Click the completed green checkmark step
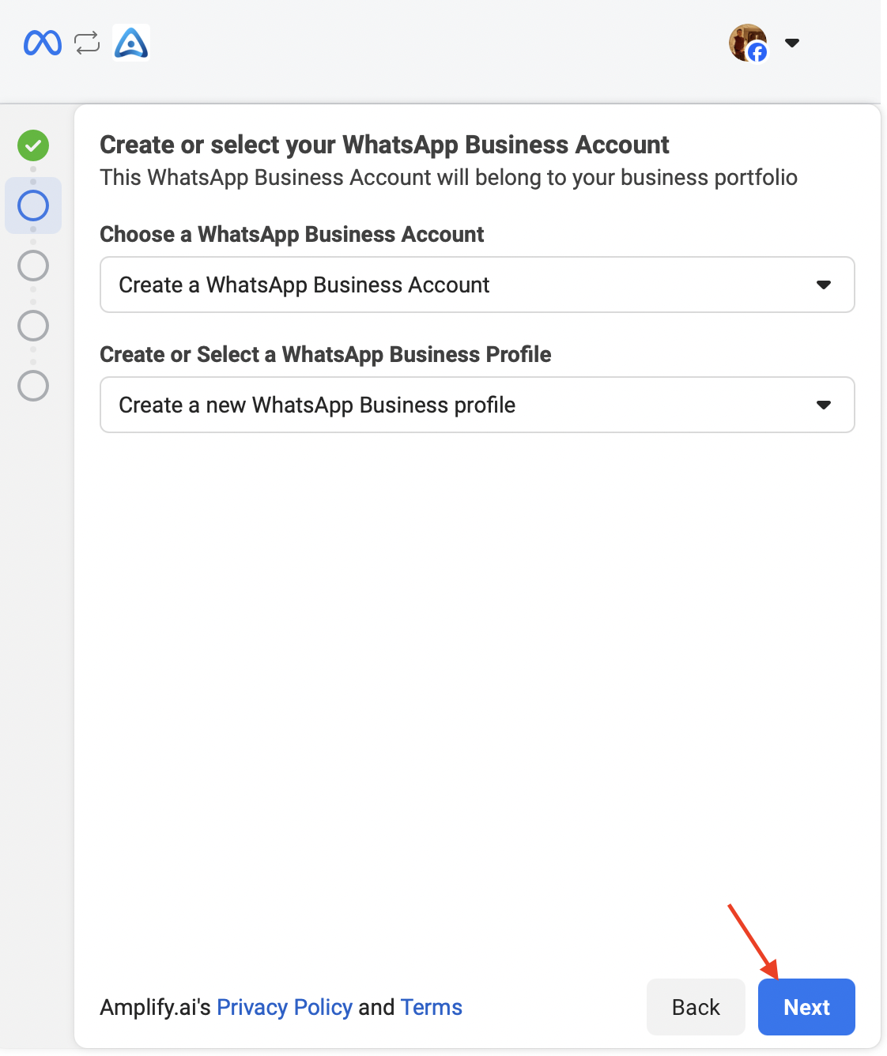The image size is (887, 1056). [x=33, y=145]
